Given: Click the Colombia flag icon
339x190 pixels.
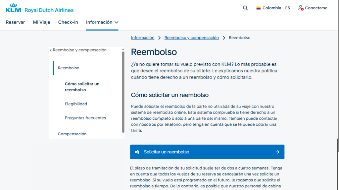Looking at the screenshot, I should coord(258,8).
